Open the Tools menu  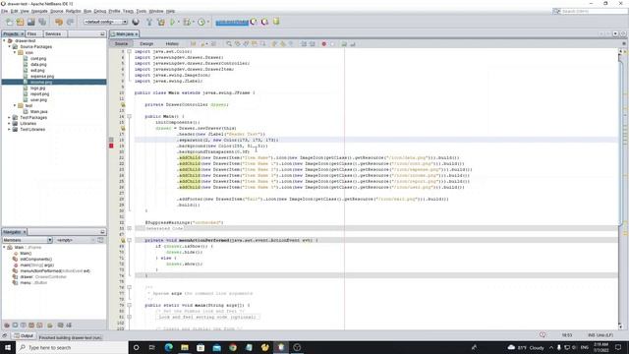[x=142, y=11]
